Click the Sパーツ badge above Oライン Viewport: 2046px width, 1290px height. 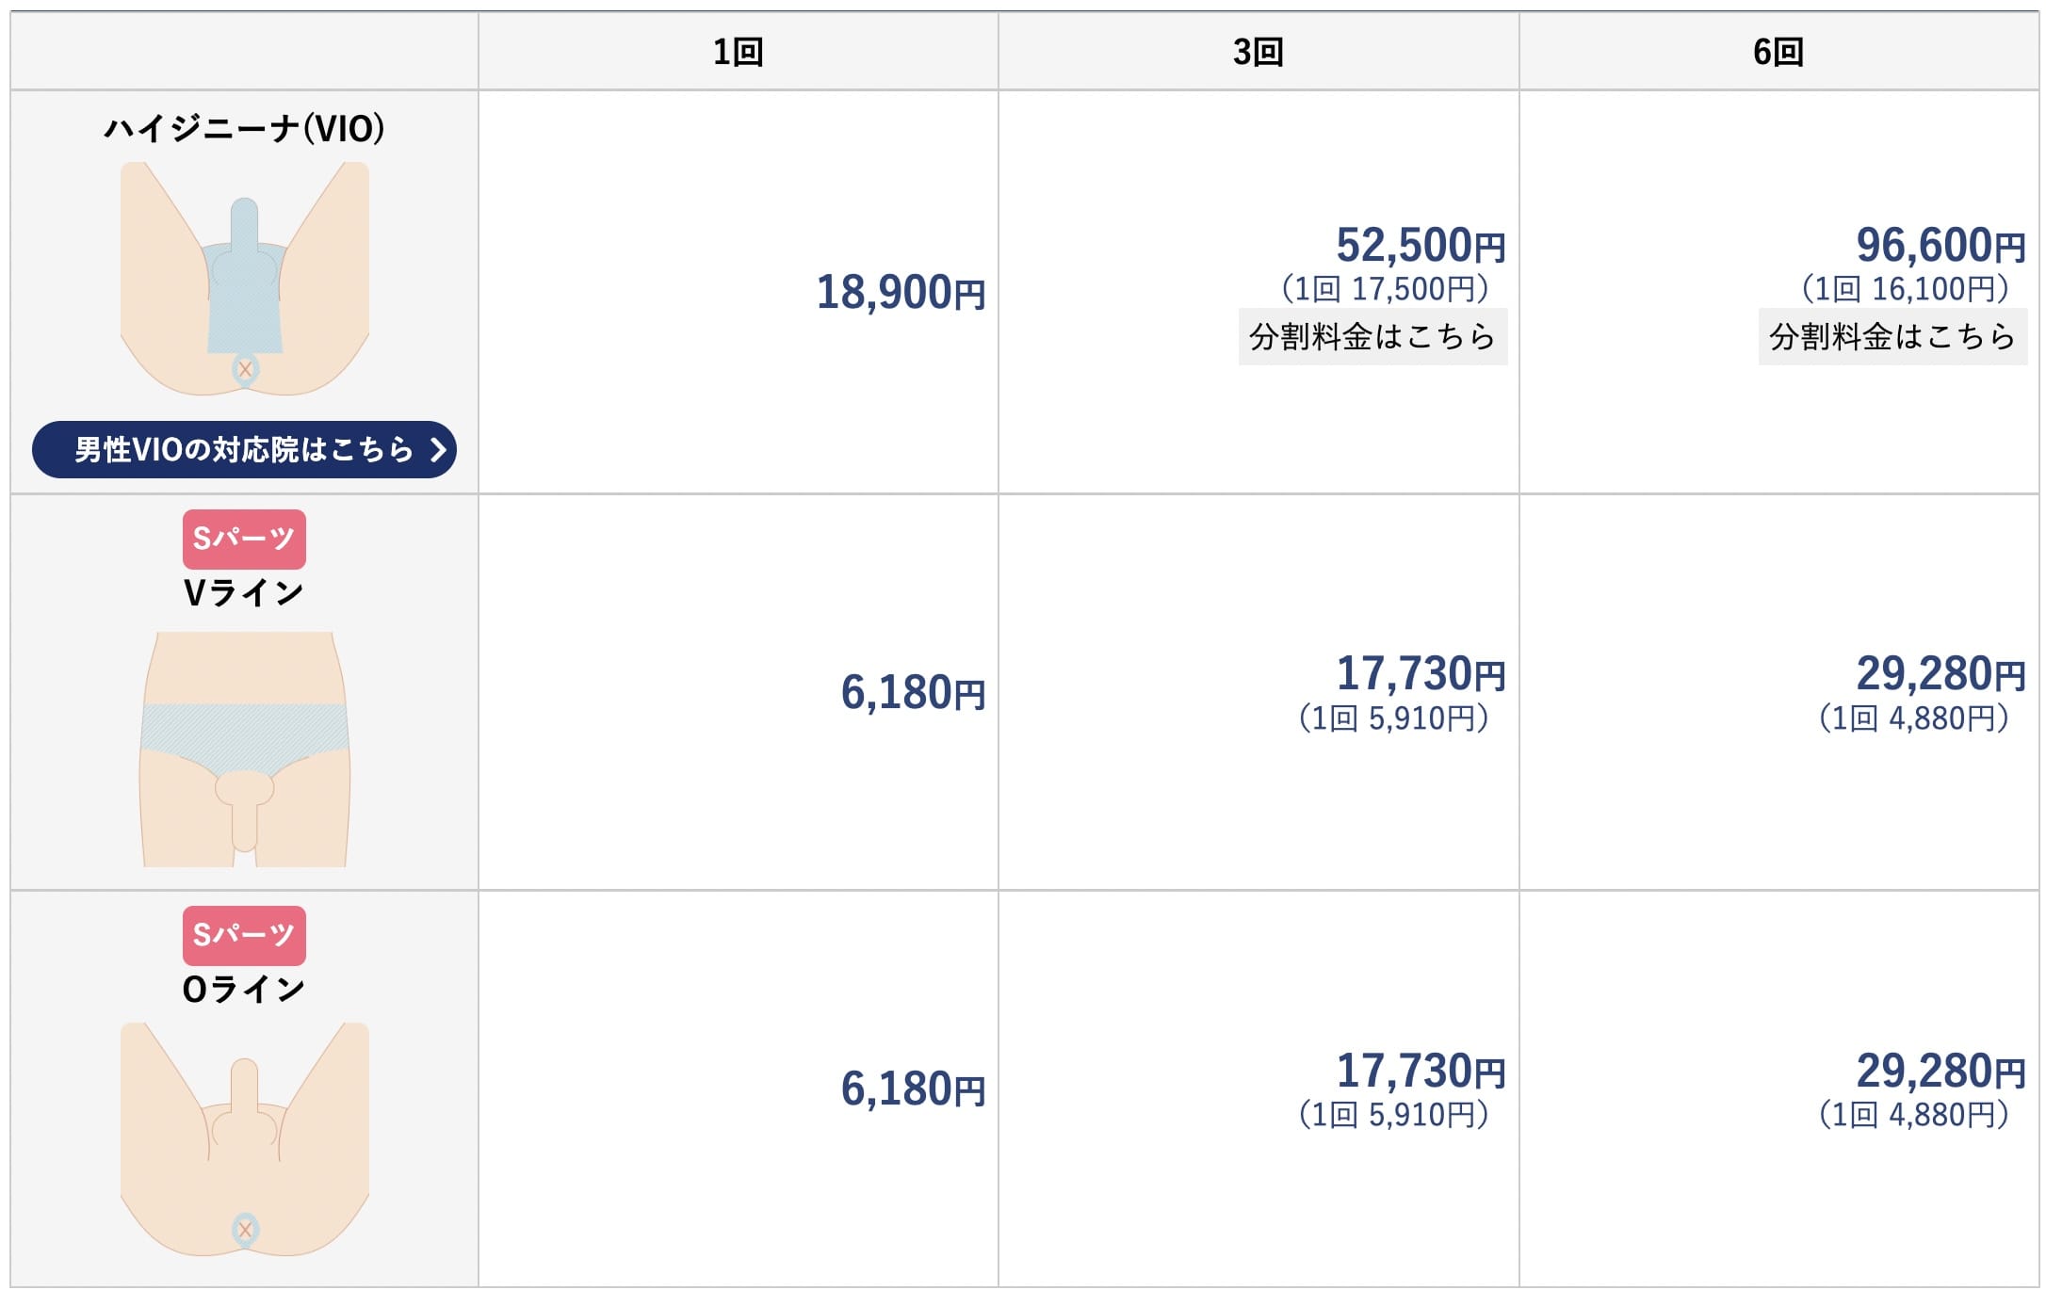244,935
